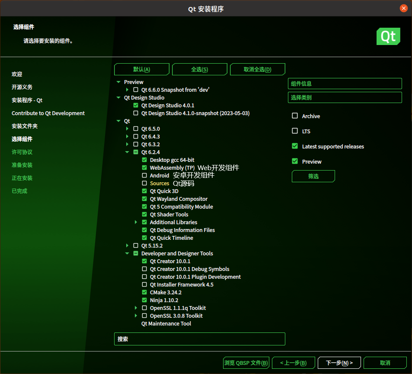
Task: Go back with <上一步(B) button
Action: pos(293,363)
